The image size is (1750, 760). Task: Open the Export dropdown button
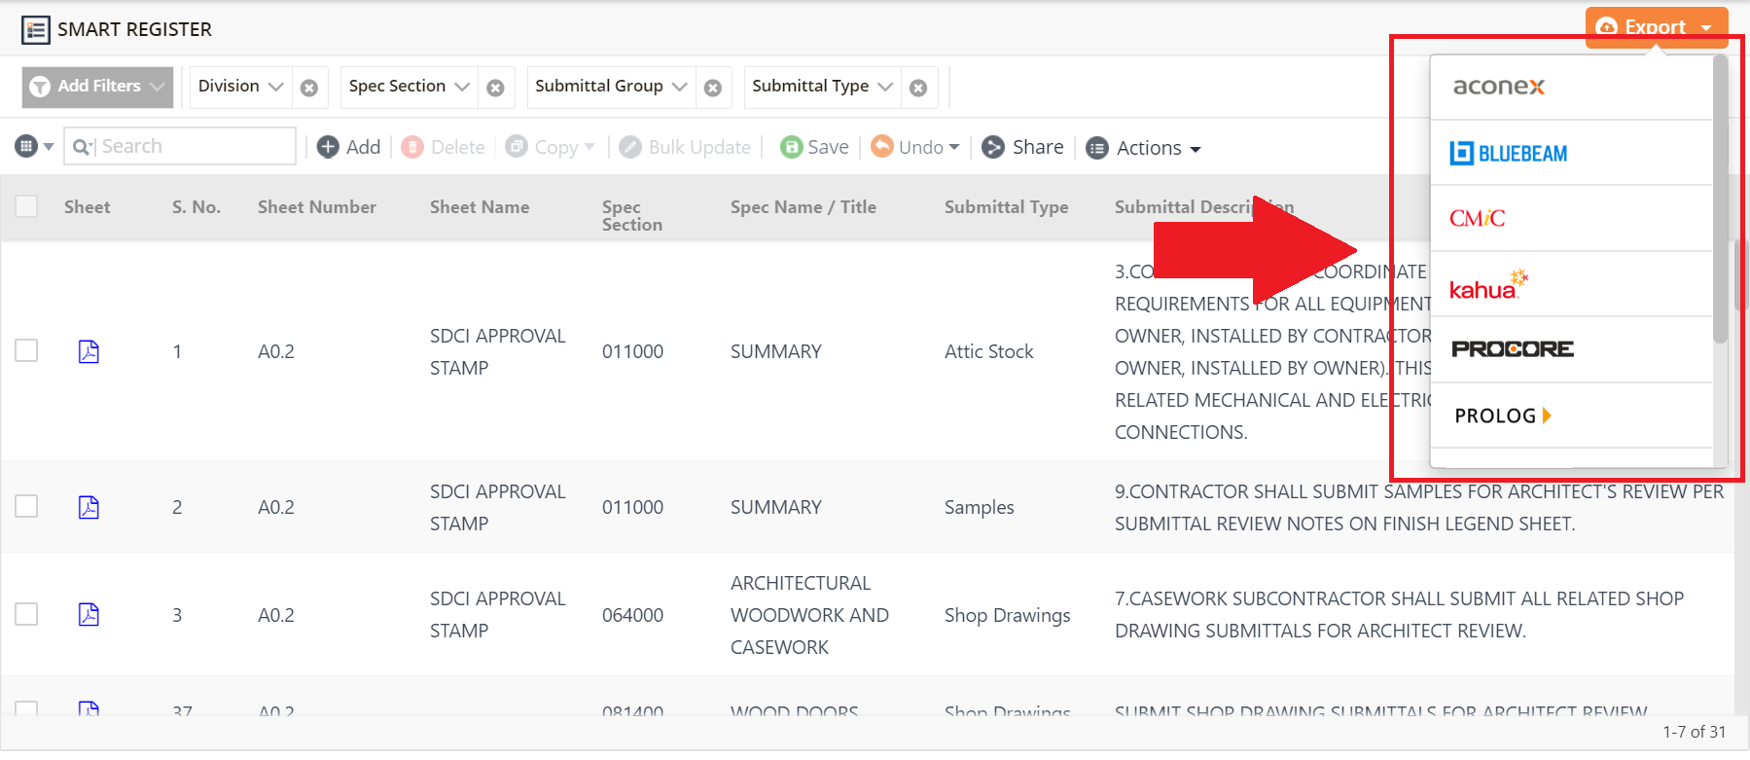click(x=1657, y=27)
